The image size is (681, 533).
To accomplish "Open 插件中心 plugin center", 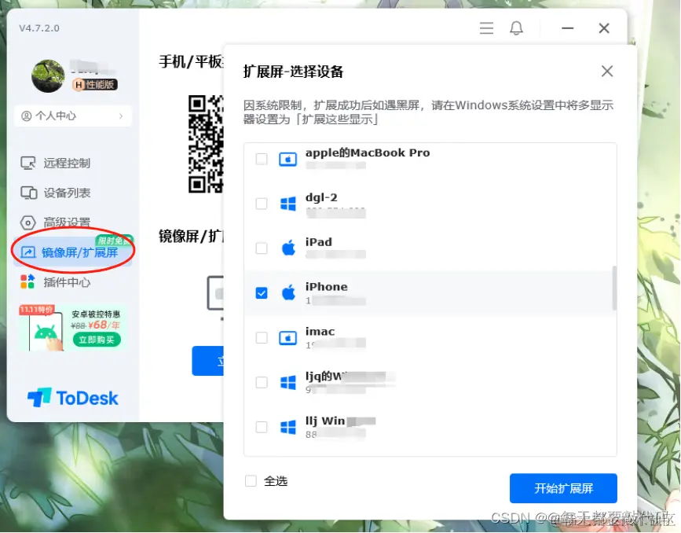I will coord(67,282).
